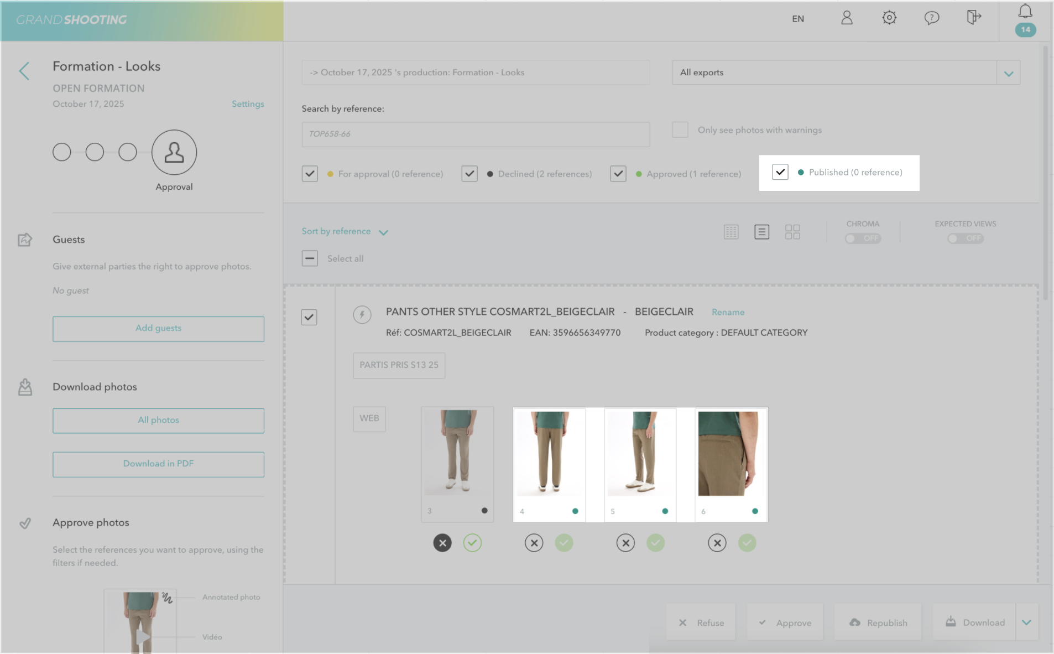Image resolution: width=1054 pixels, height=654 pixels.
Task: Turn on the Chroma toggle
Action: tap(863, 238)
